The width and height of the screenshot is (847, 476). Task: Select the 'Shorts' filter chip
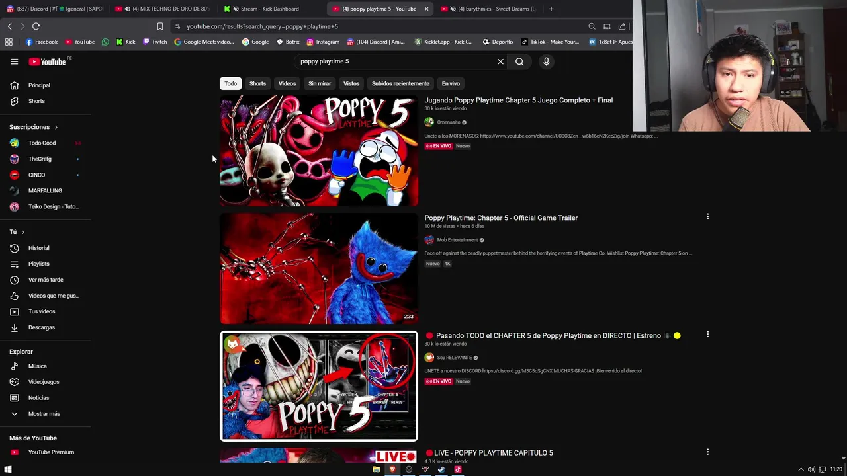[257, 83]
